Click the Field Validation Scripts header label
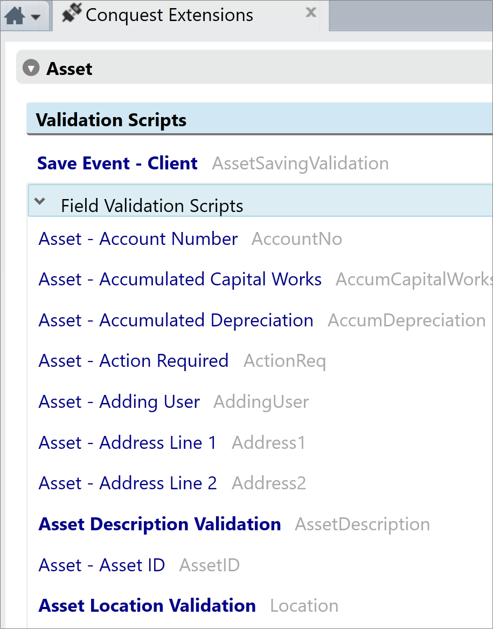Screen dimensions: 493x629 click(152, 206)
